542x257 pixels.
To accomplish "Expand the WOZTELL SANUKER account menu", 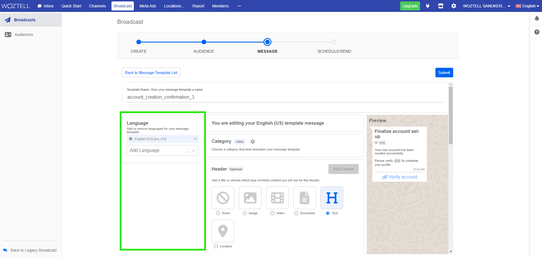I will [486, 6].
